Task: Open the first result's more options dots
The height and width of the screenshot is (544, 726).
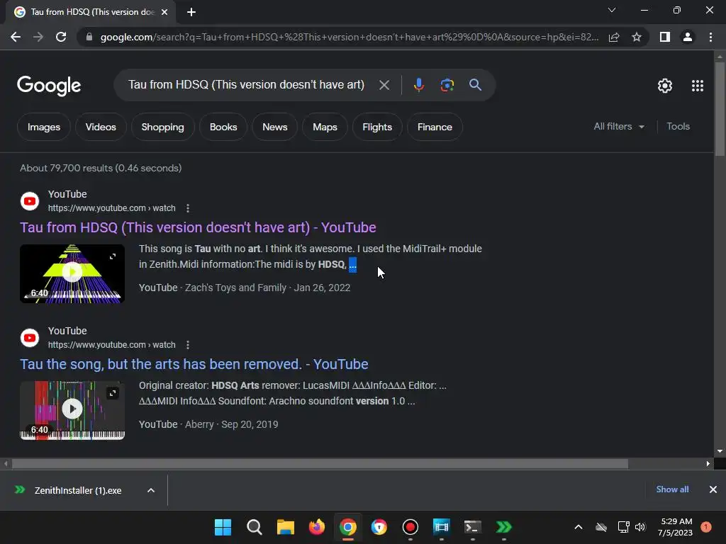Action: 187,208
